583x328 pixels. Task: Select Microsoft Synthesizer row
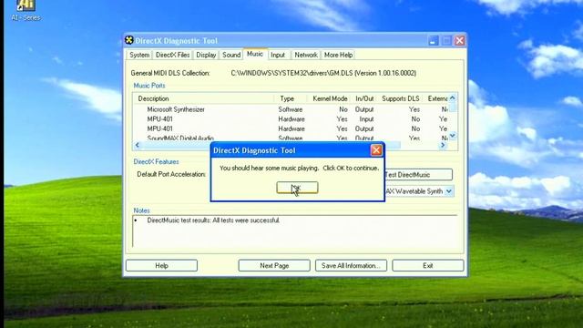[x=291, y=109]
